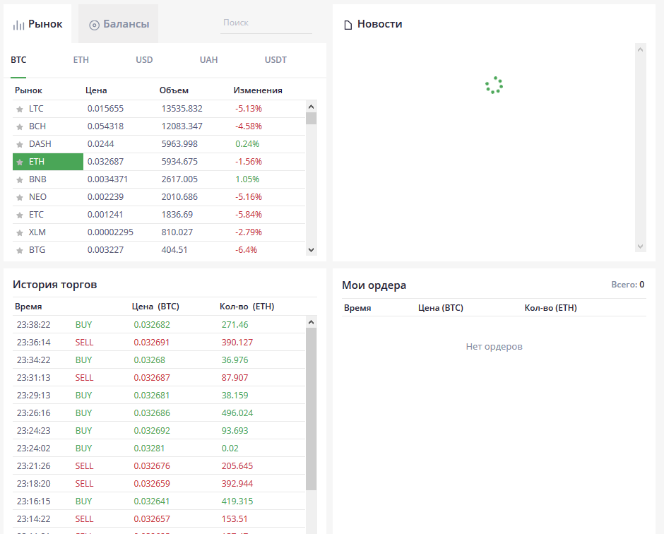This screenshot has height=534, width=664.
Task: Choose the USDT market tab
Action: click(275, 60)
